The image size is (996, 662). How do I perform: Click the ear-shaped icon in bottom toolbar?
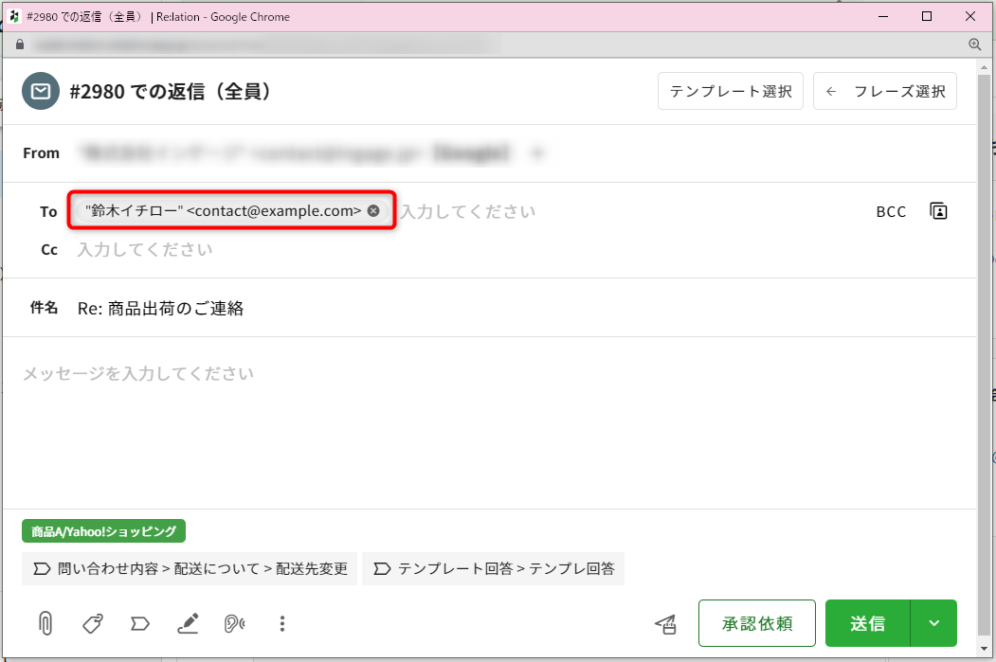point(233,623)
